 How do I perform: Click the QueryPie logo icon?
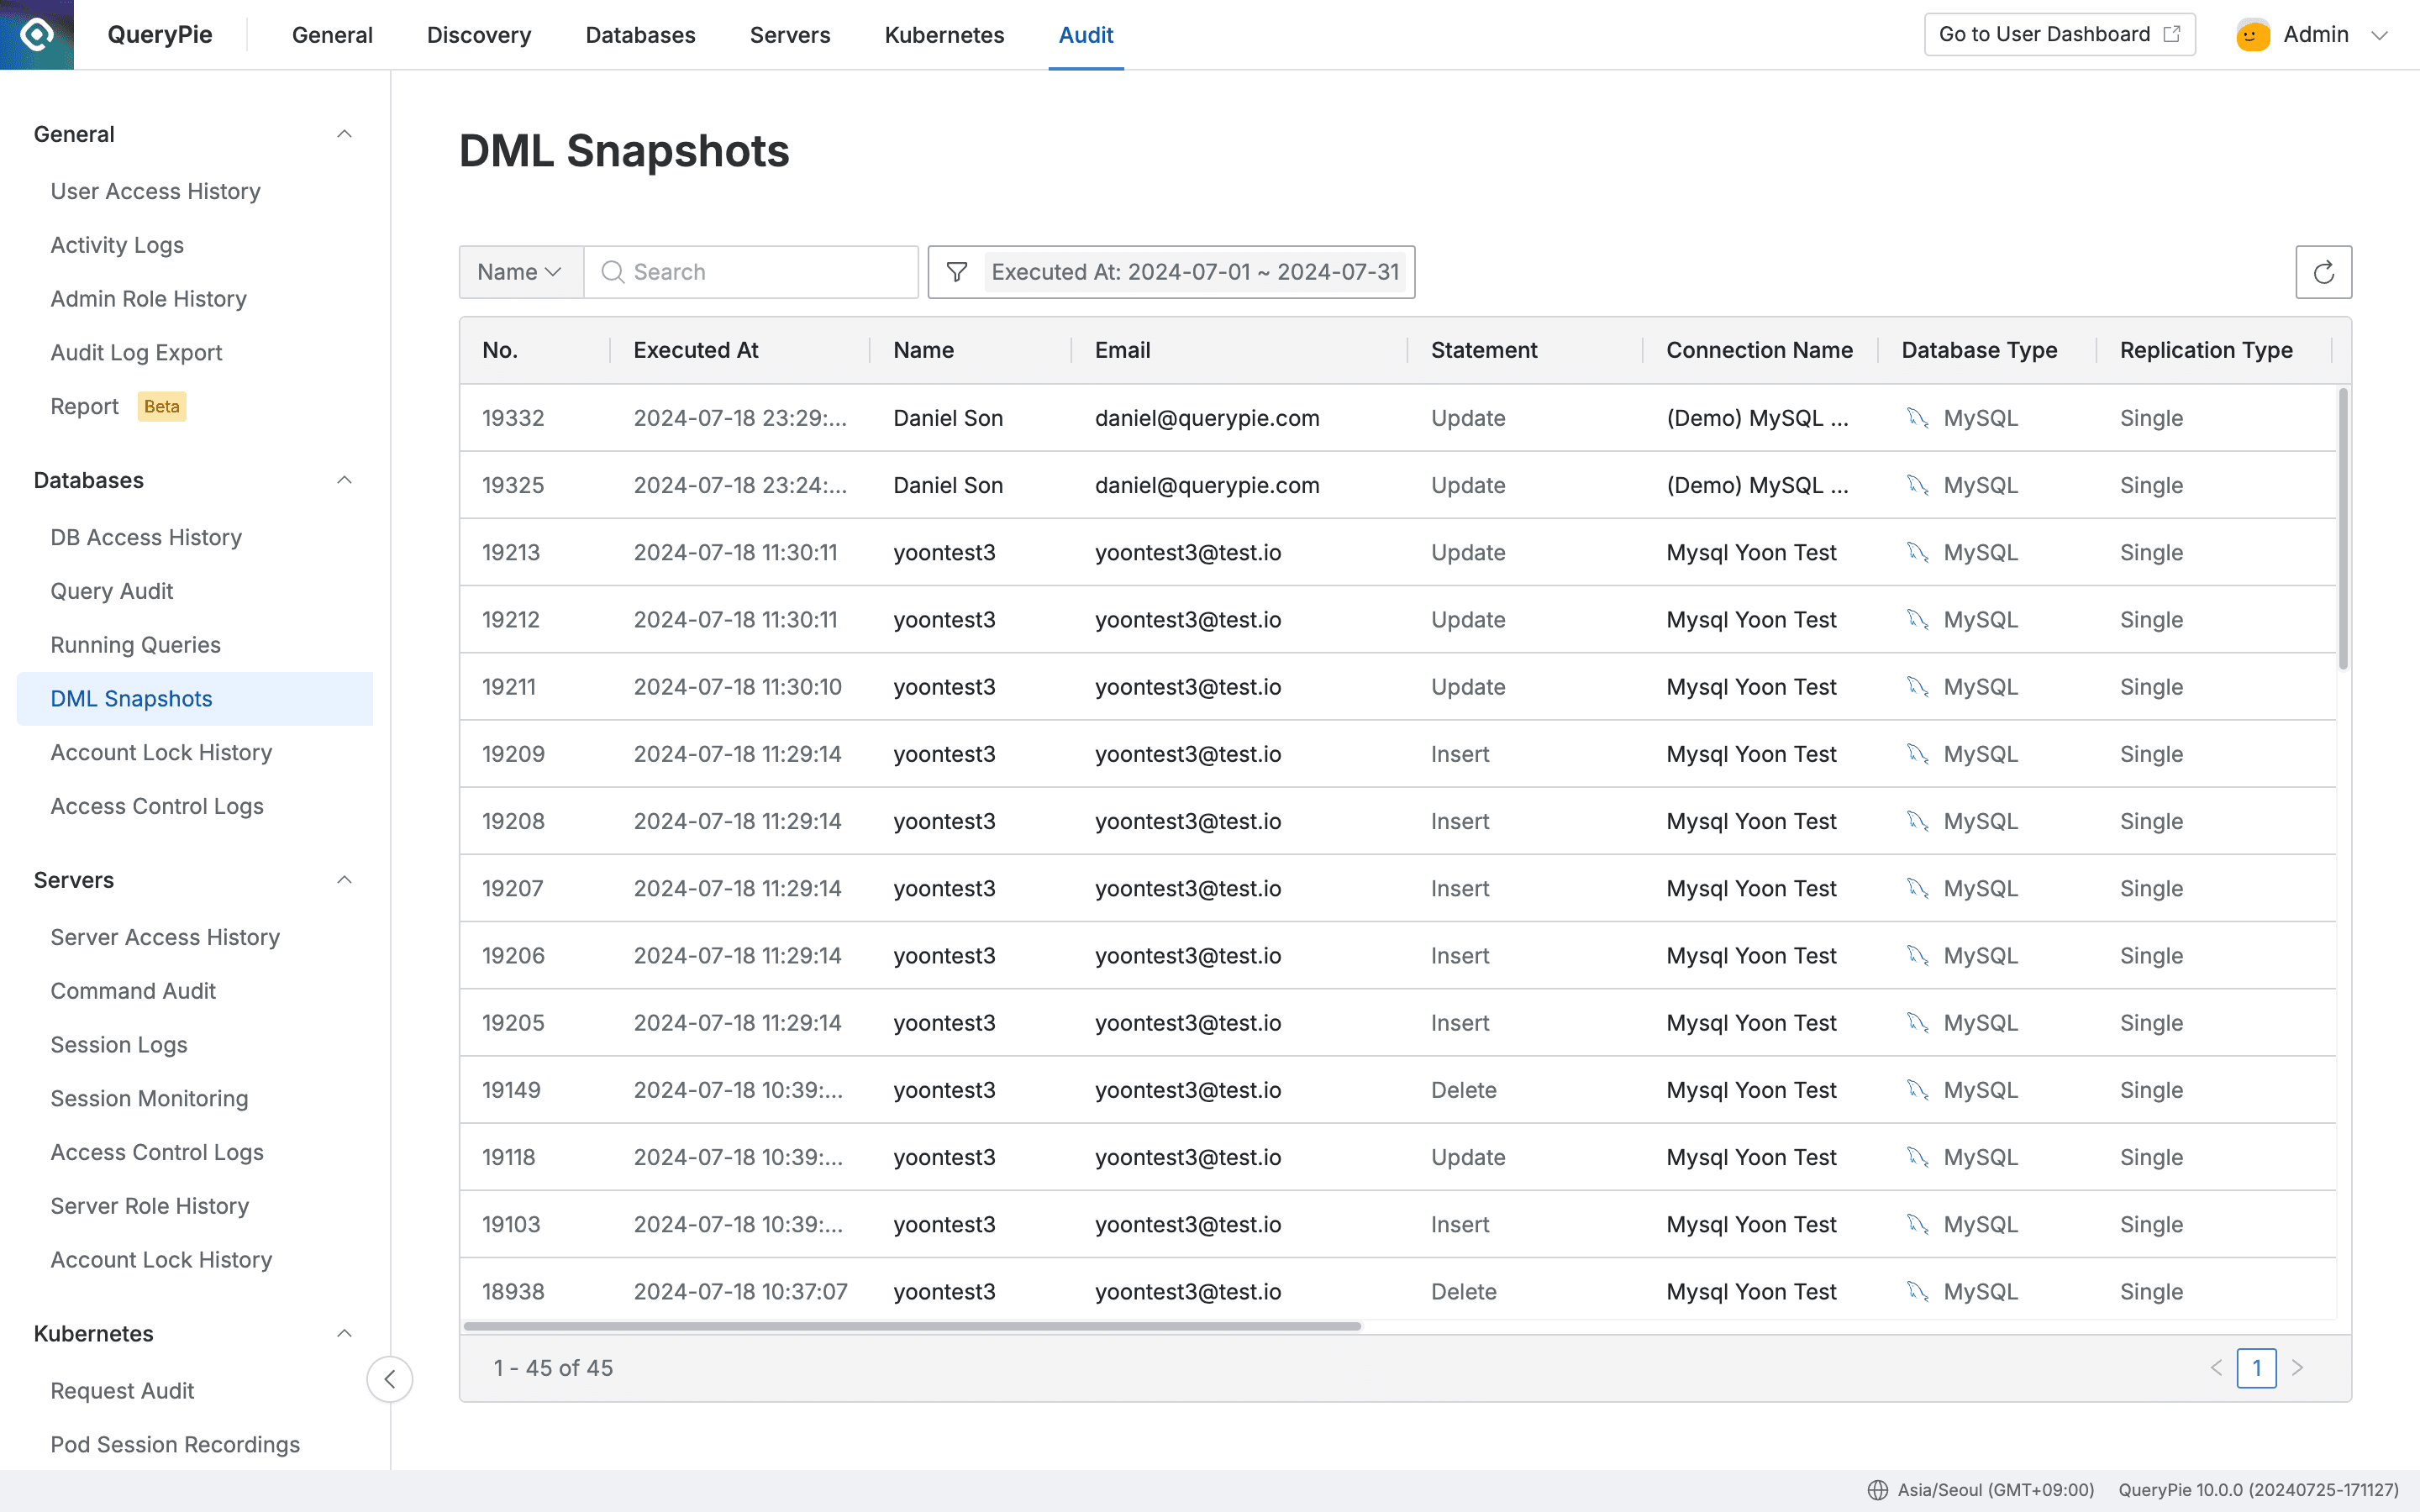36,34
